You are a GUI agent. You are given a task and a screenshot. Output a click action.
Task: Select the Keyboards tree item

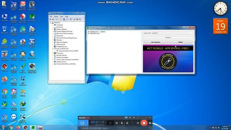tap(60, 36)
